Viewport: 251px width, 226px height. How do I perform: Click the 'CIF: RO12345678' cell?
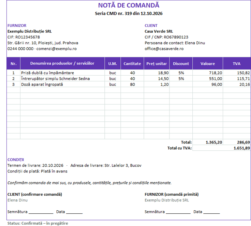coord(24,37)
